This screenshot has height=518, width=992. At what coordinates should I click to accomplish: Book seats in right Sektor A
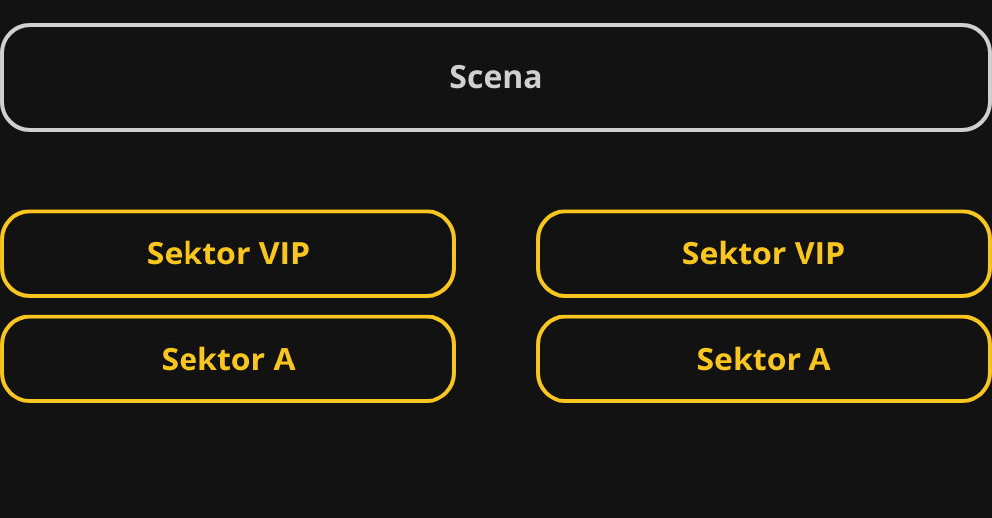point(764,359)
